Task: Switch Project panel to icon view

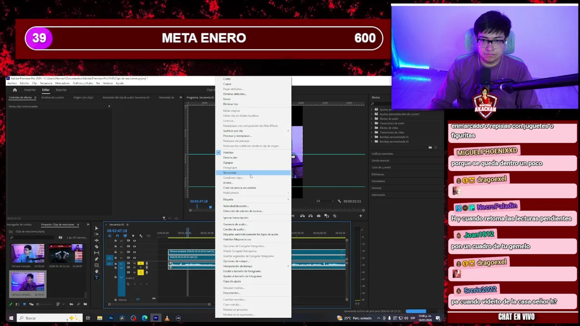Action: pyautogui.click(x=24, y=304)
